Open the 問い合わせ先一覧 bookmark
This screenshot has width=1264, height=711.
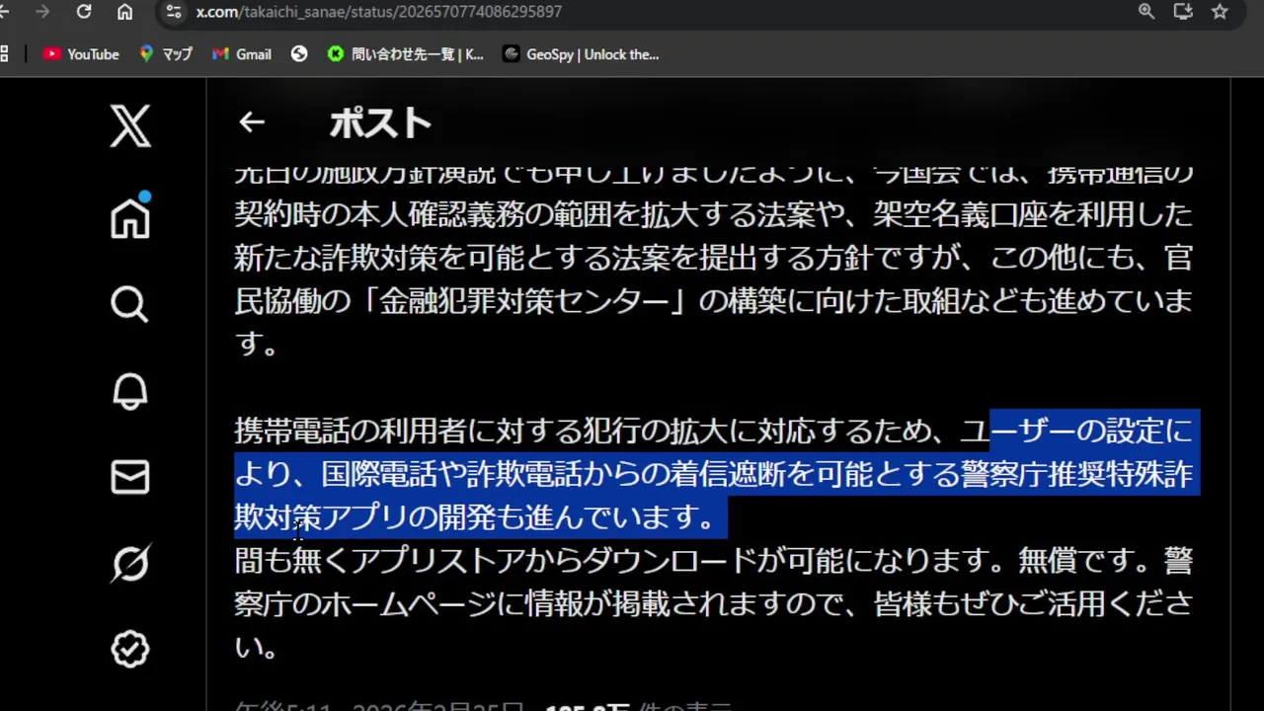tap(406, 54)
